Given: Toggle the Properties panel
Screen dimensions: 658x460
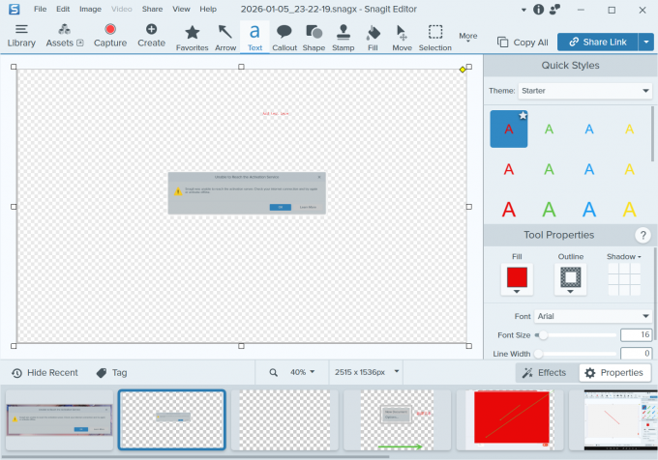Looking at the screenshot, I should coord(613,373).
